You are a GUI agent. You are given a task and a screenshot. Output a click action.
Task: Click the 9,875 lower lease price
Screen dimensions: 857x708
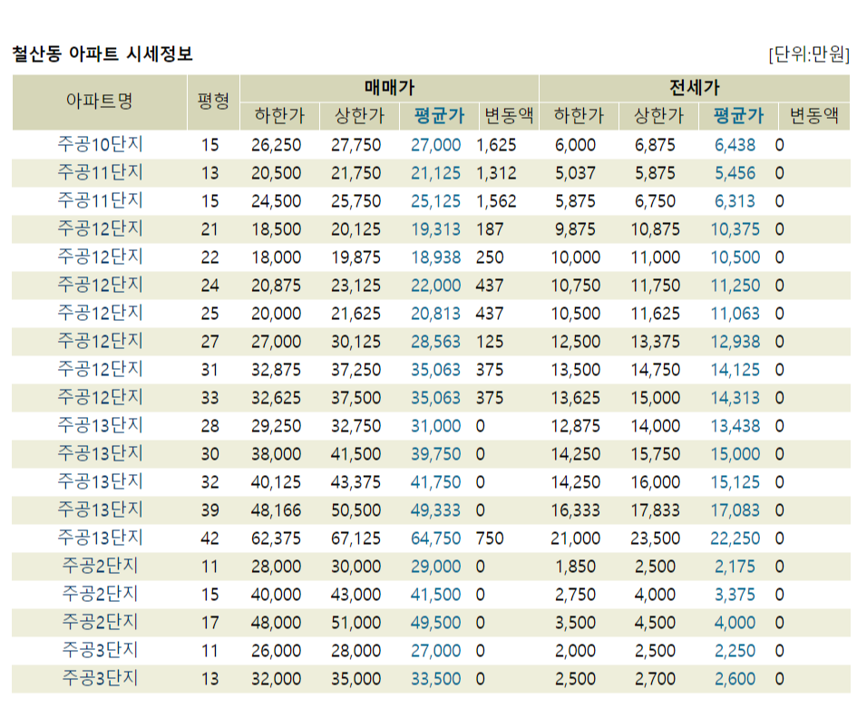[575, 229]
